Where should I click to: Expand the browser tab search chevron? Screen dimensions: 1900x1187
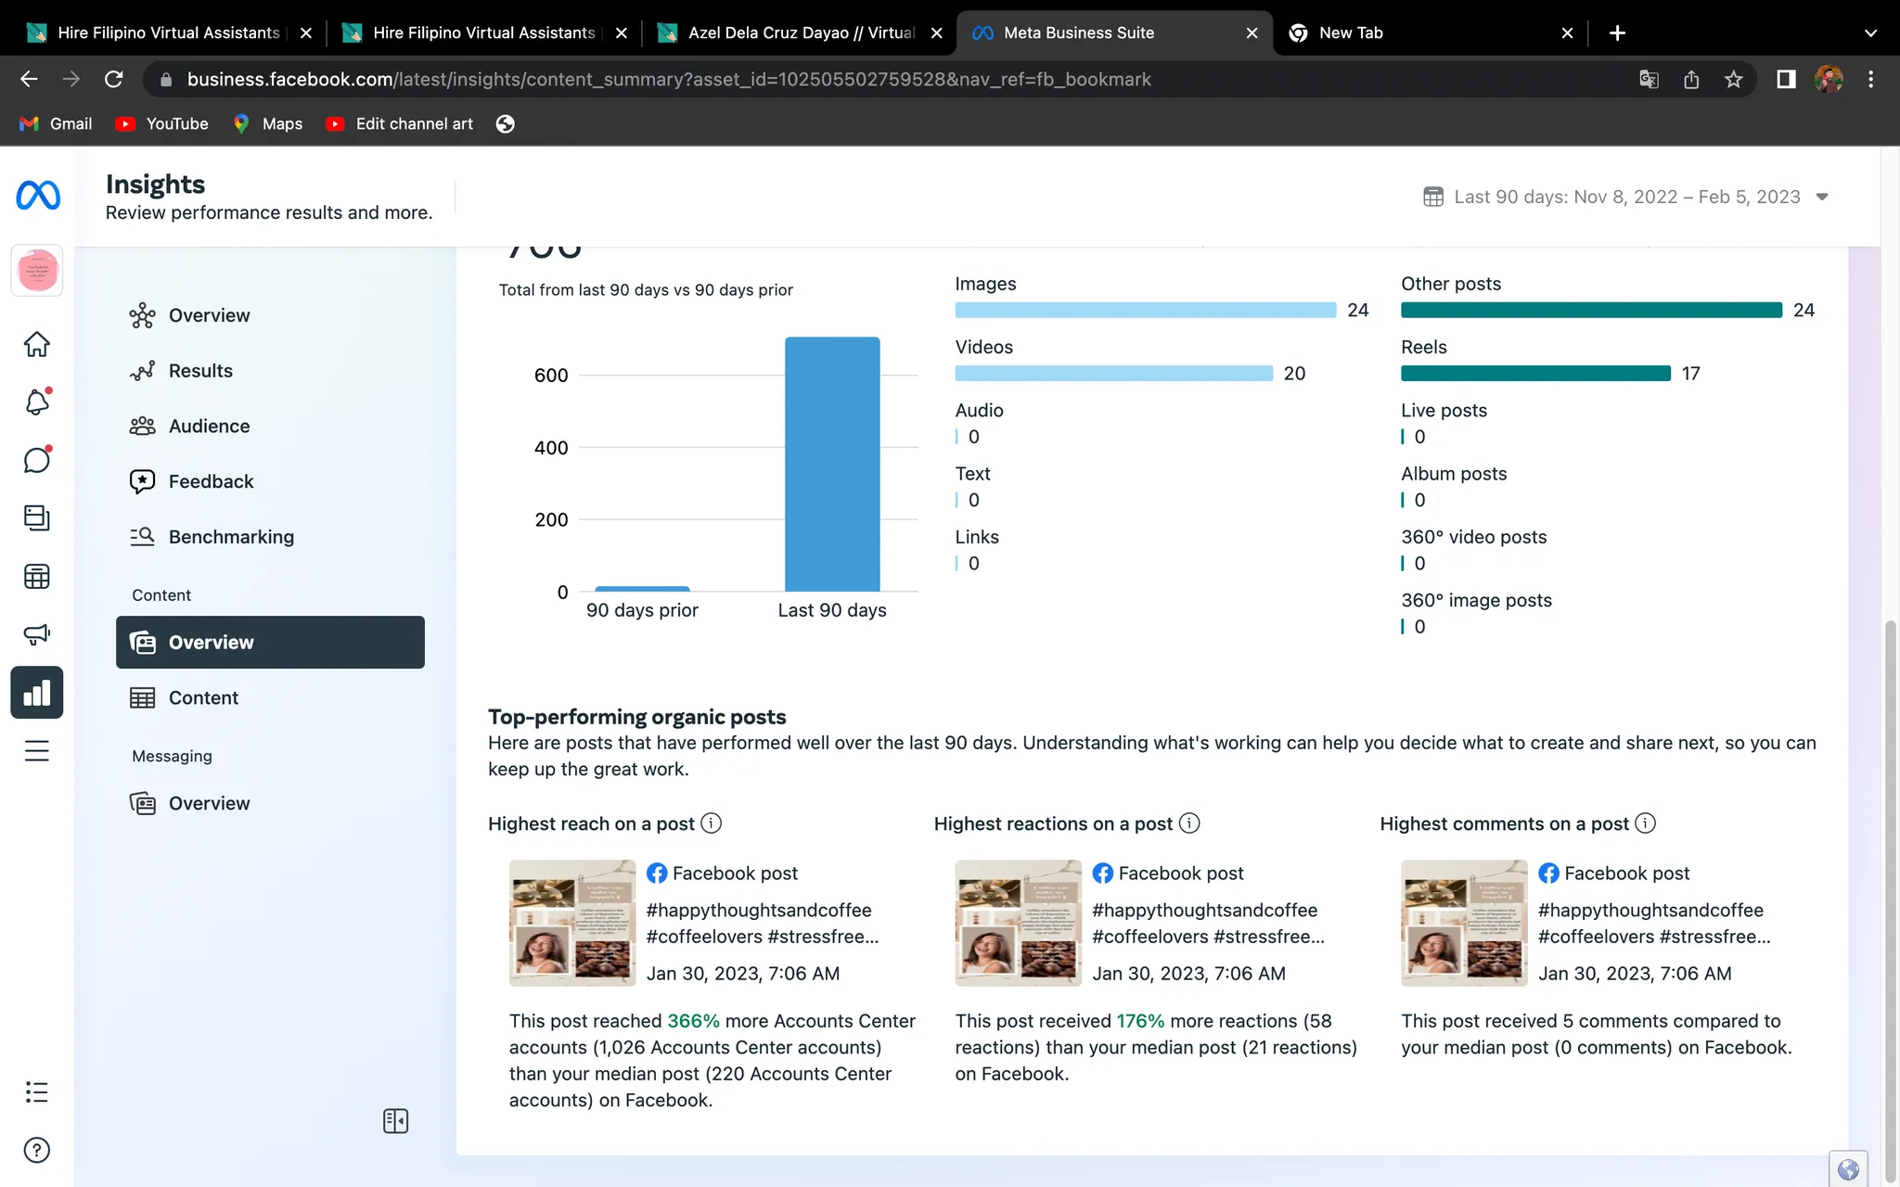pos(1870,33)
